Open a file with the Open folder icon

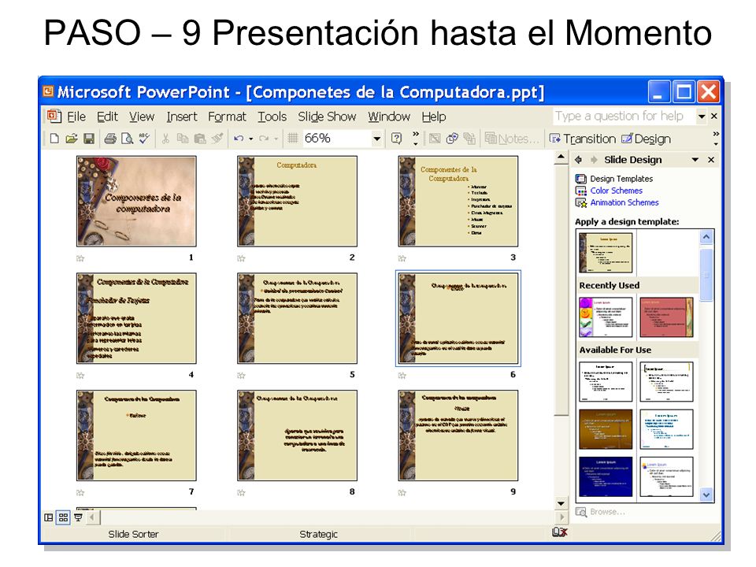[x=72, y=139]
